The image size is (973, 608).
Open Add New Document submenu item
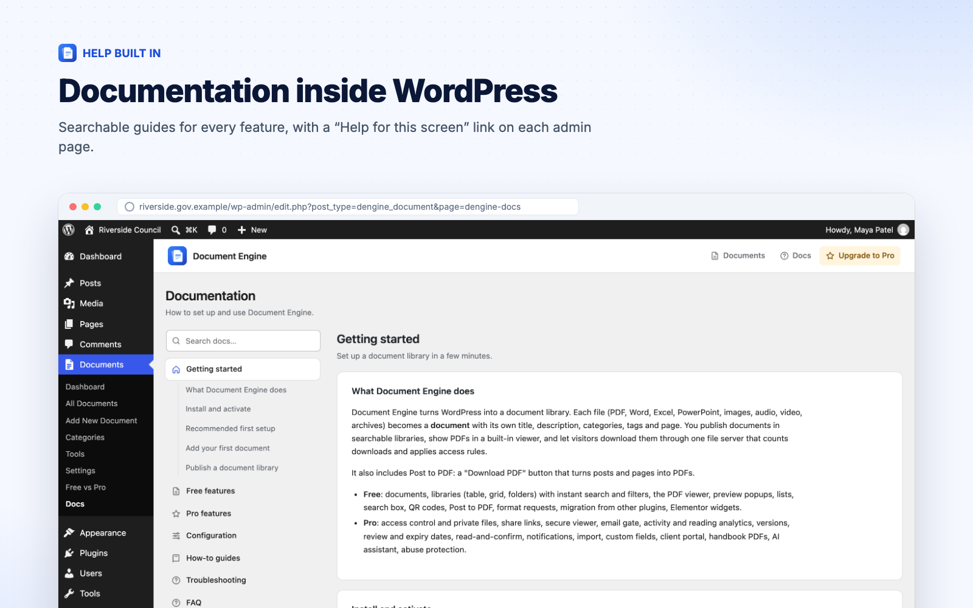102,421
